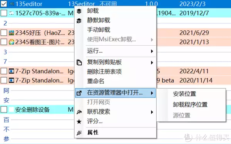
Task: Click the external-link icon beside 在资源管理器中打开
Action: (79, 93)
